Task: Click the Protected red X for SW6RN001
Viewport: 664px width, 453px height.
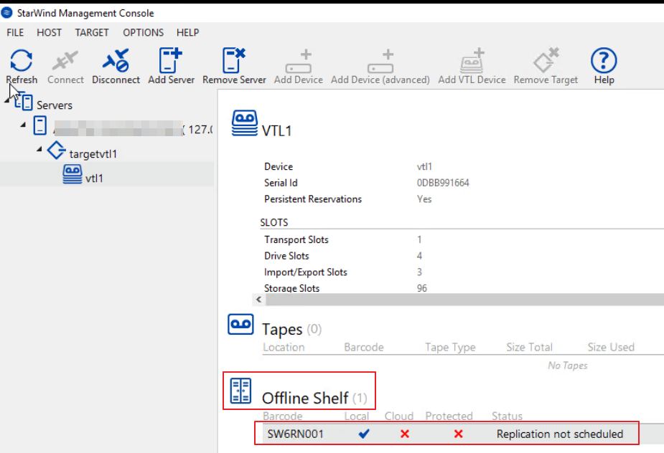Action: 458,434
